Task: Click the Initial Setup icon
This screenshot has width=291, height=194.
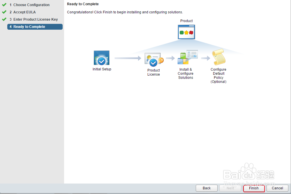Action: point(102,58)
